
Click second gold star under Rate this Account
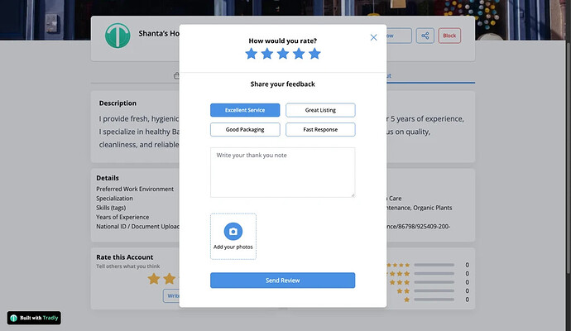click(170, 279)
